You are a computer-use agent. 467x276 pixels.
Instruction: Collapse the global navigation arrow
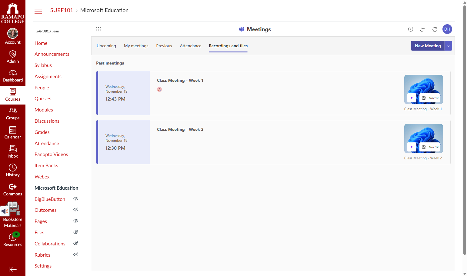[x=13, y=269]
